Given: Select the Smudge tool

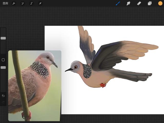Looking at the screenshot, I should pos(128,3).
